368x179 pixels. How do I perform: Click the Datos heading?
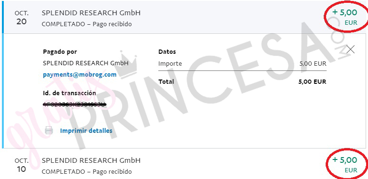pyautogui.click(x=167, y=52)
